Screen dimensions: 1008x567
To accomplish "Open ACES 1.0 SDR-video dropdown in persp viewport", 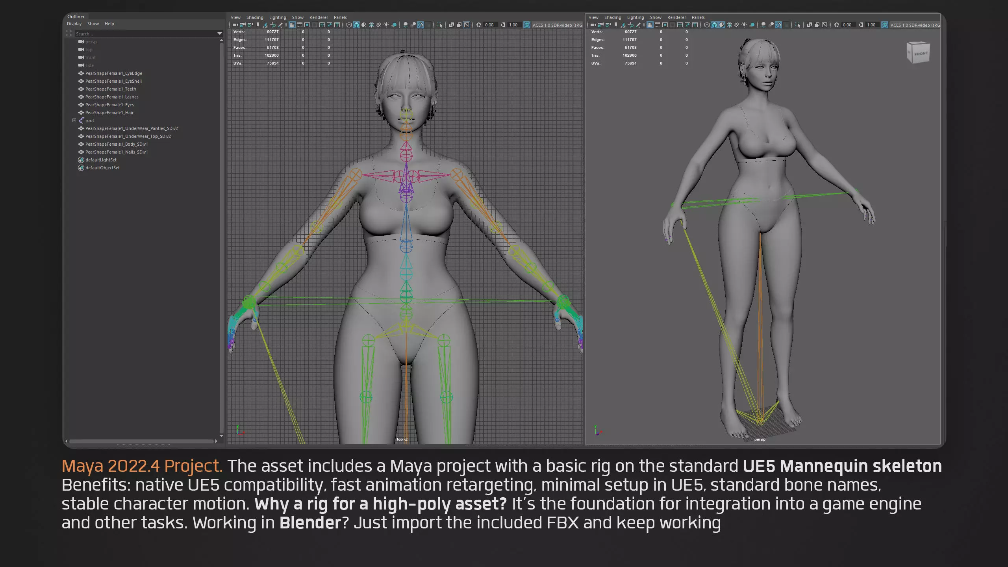I will click(x=915, y=25).
